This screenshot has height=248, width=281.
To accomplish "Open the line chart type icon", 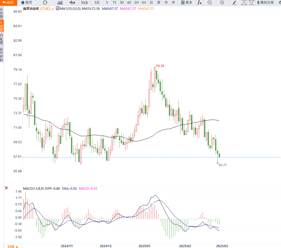I will [60, 3].
